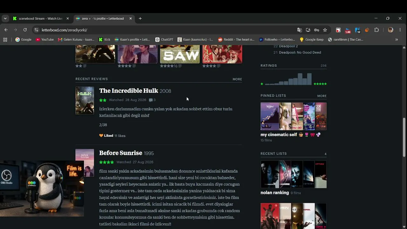Open the Google bookmark
This screenshot has width=407, height=229.
pyautogui.click(x=24, y=40)
